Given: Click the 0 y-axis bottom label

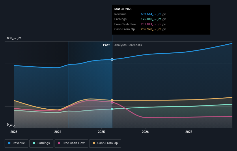Looking at the screenshot, I should tap(11, 125).
